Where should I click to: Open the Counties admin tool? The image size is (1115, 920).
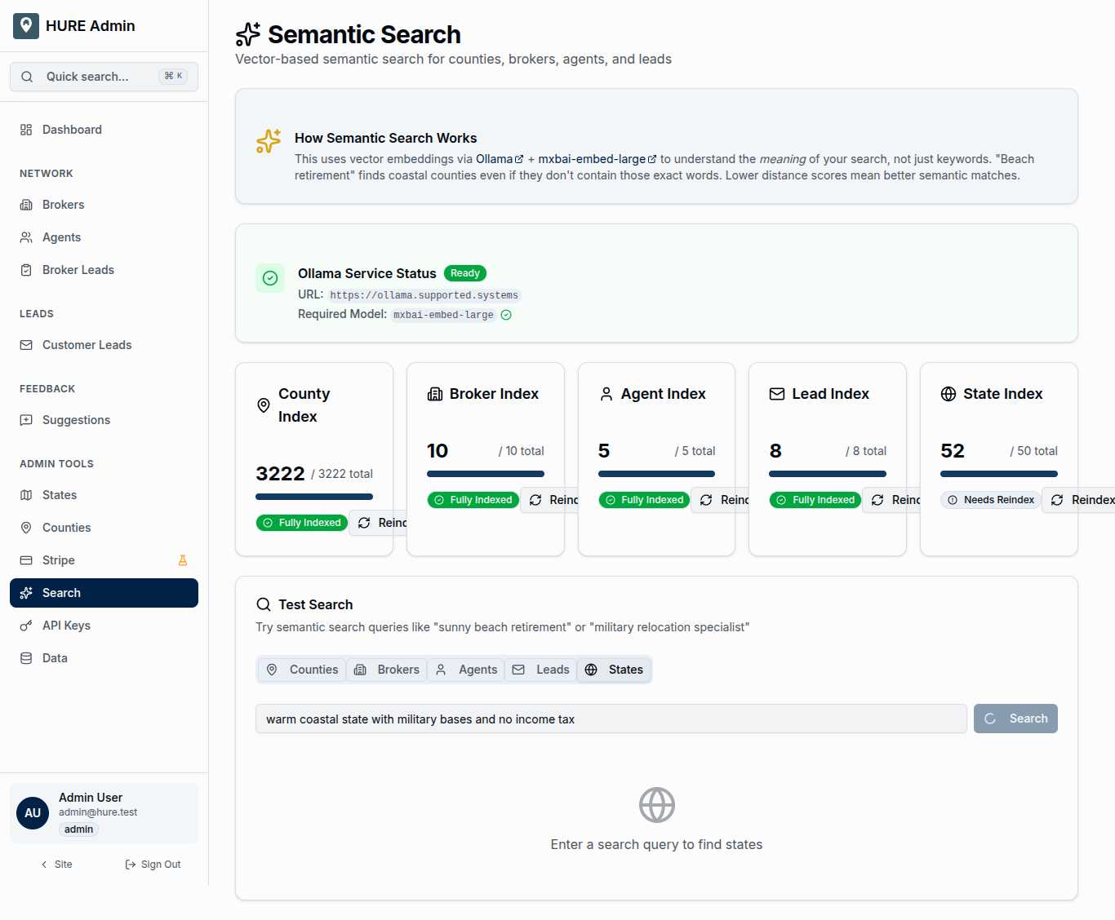click(66, 528)
